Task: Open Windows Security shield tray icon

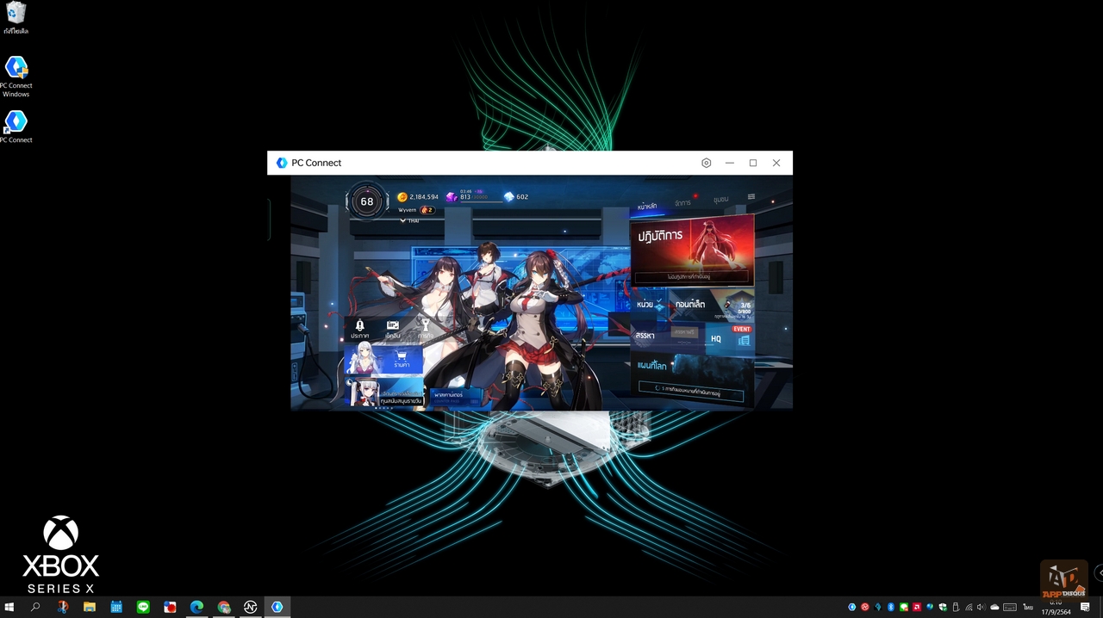Action: [943, 607]
